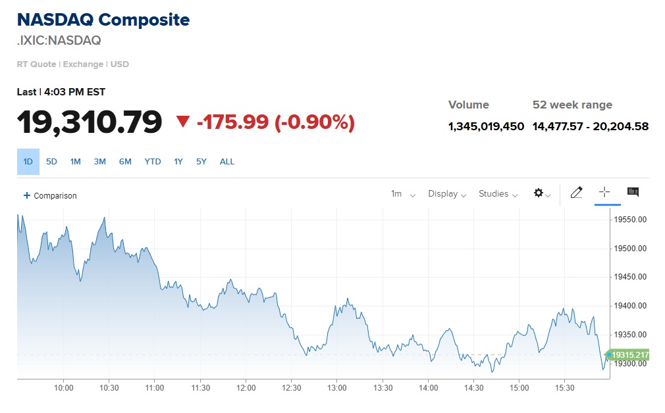Screen dimensions: 665x413
Task: Expand the Studies dropdown
Action: coord(498,194)
